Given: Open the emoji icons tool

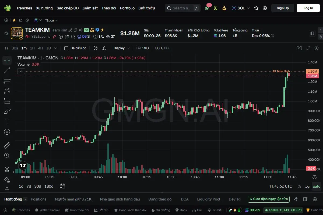Looking at the screenshot, I should (x=7, y=132).
